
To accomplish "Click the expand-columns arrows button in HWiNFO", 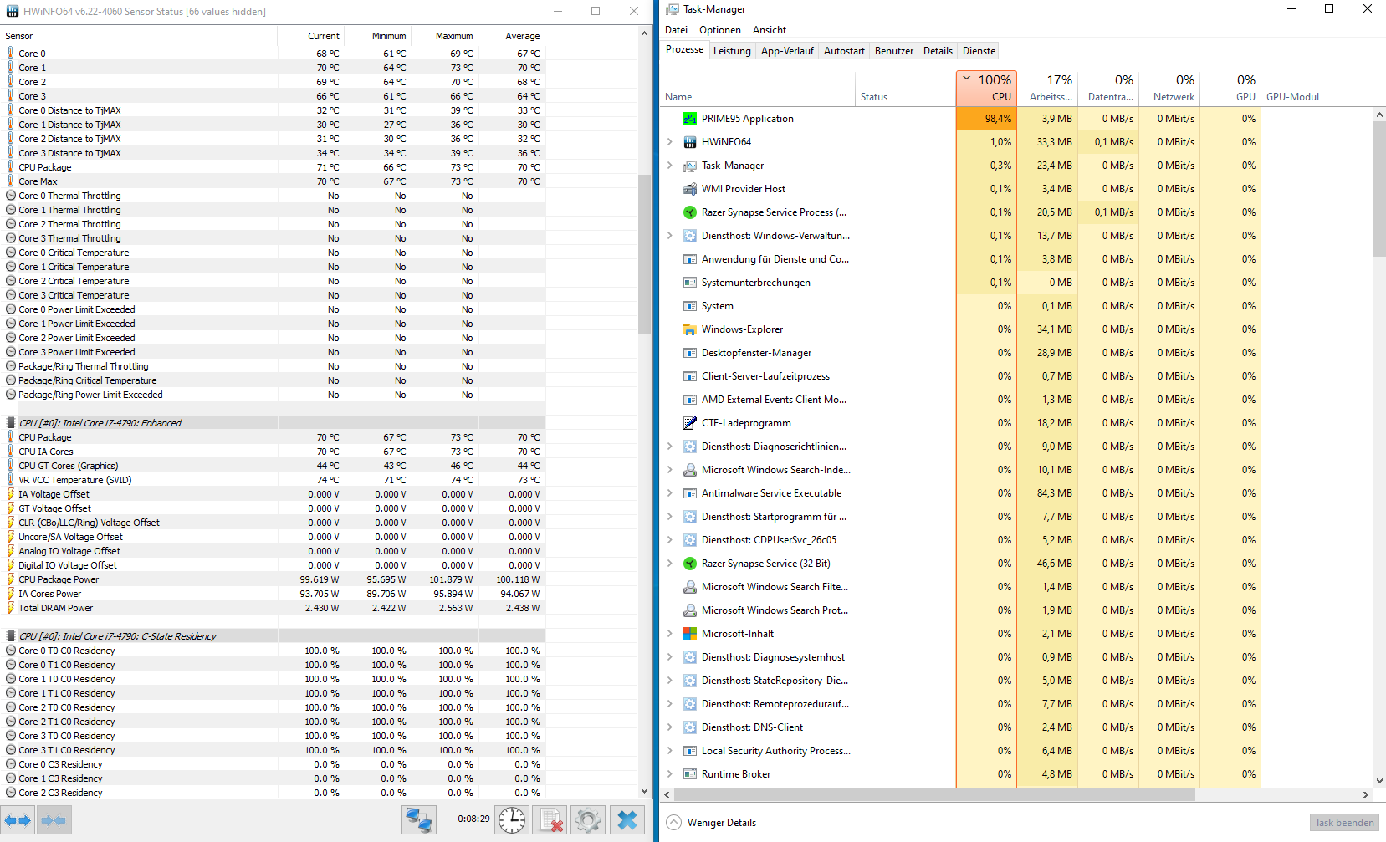I will point(18,820).
